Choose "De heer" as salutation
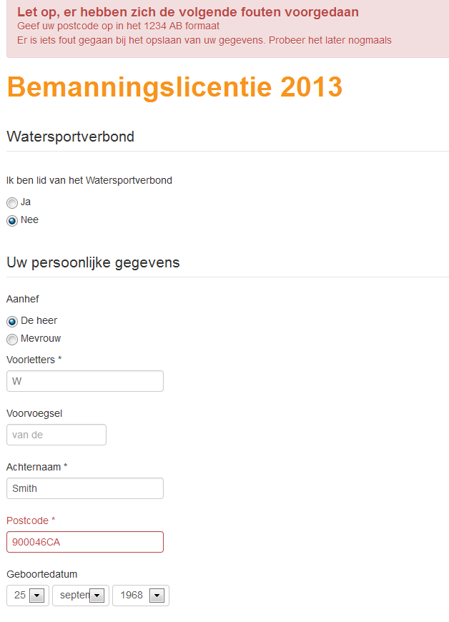Screen dimensions: 449x622 (x=12, y=322)
